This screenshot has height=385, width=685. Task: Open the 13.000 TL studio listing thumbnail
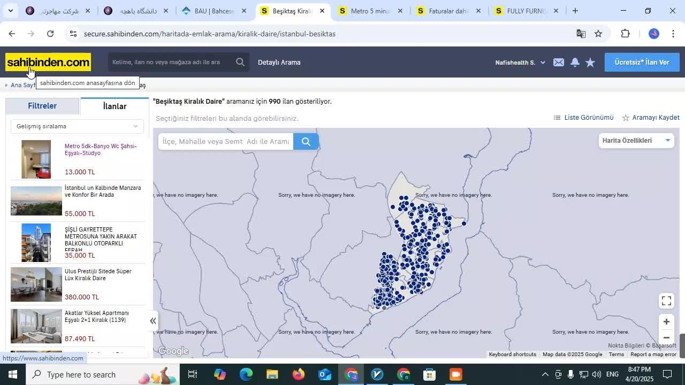tap(36, 159)
